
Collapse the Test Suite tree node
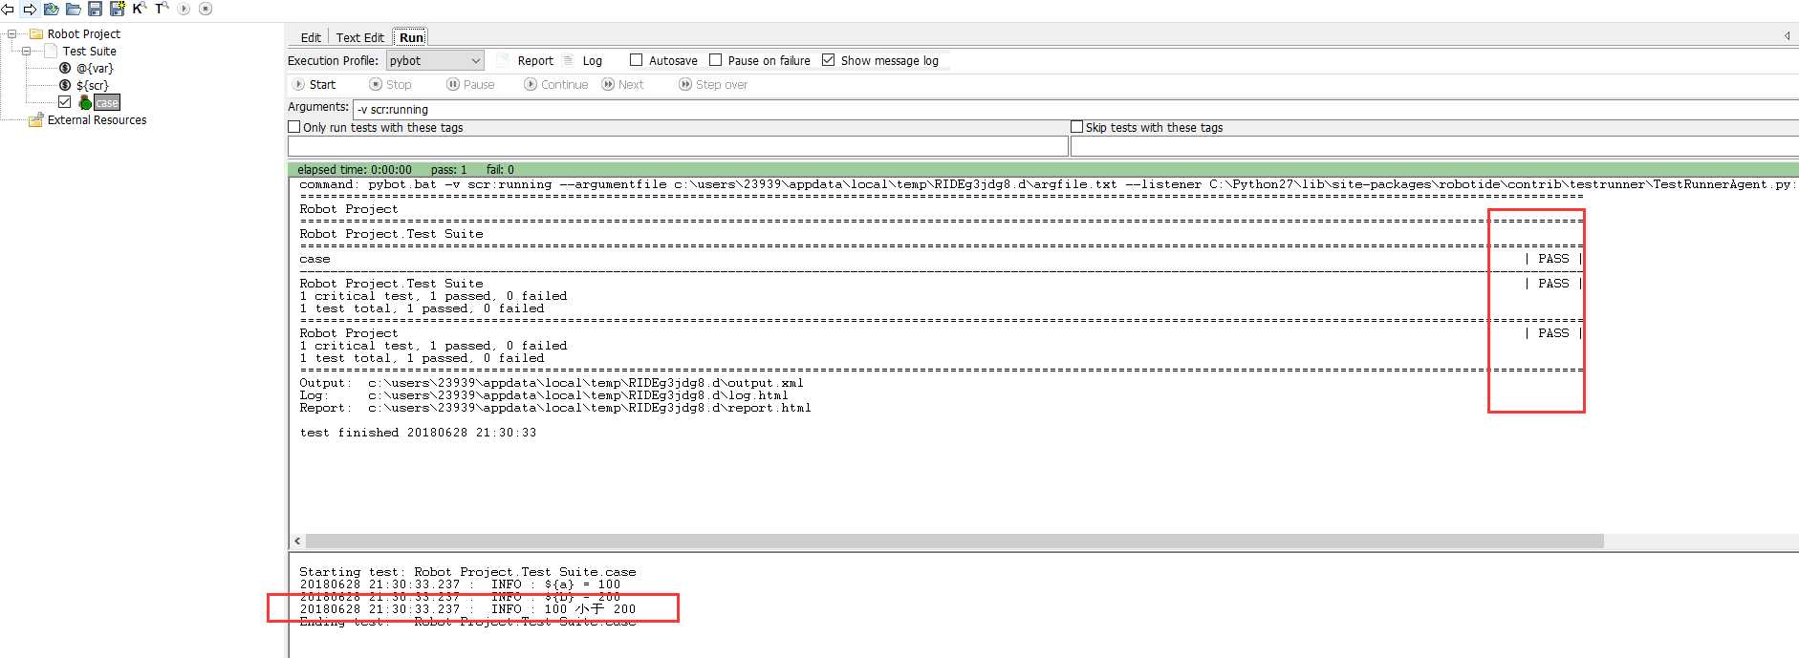tap(27, 51)
